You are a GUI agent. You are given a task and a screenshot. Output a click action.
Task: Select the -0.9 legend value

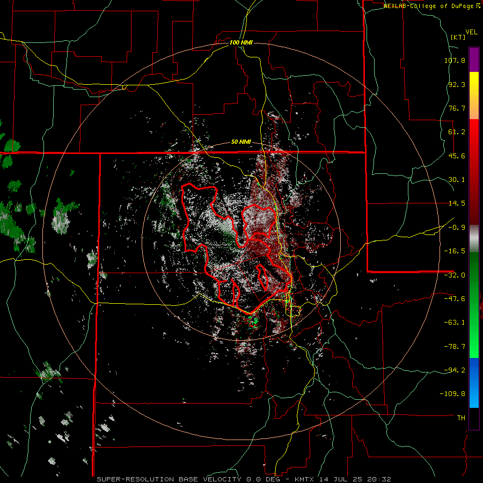[x=457, y=228]
